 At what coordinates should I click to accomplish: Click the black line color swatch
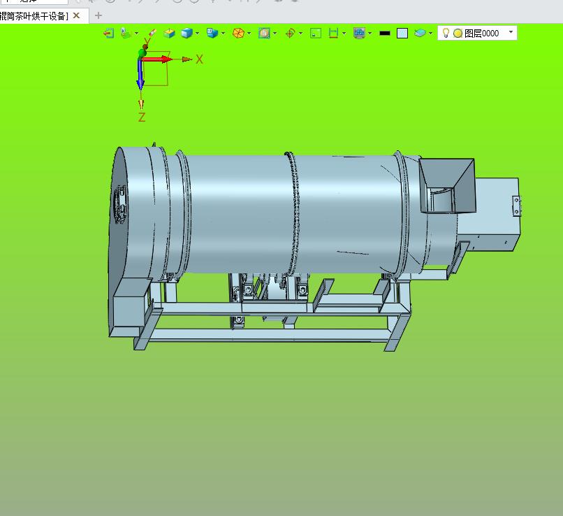385,34
